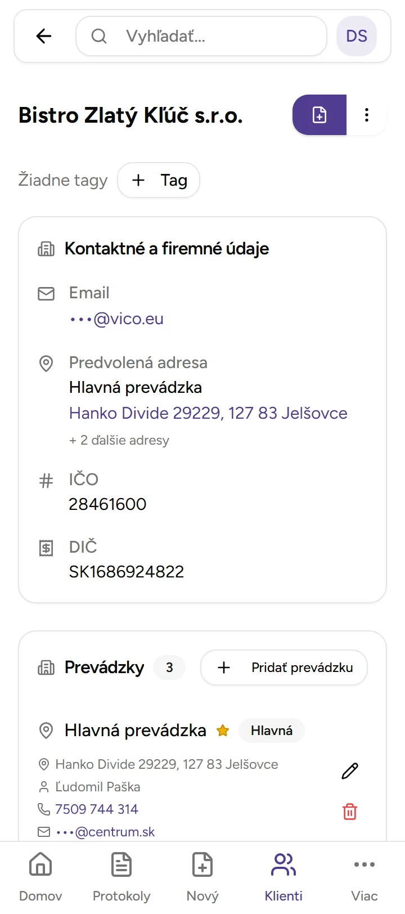The image size is (405, 914).
Task: Tap the prevádzky count badge showing 3
Action: tap(169, 667)
